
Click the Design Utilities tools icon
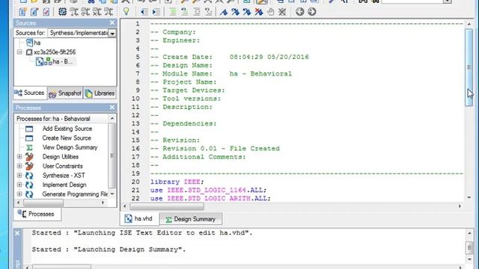29,157
